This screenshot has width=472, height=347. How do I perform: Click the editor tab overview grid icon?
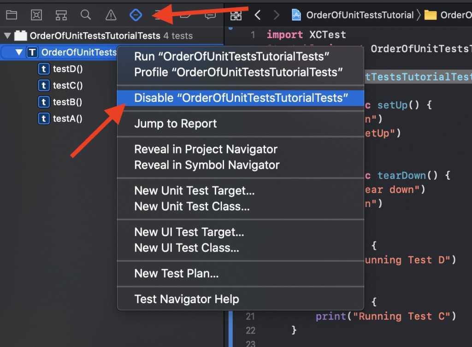point(236,15)
